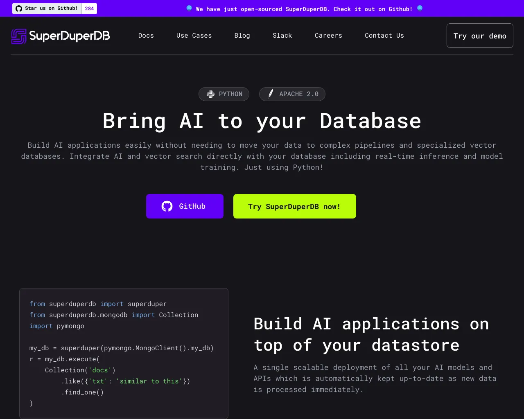The image size is (524, 419).
Task: Click the left blue globe emoji in the banner
Action: click(x=189, y=9)
